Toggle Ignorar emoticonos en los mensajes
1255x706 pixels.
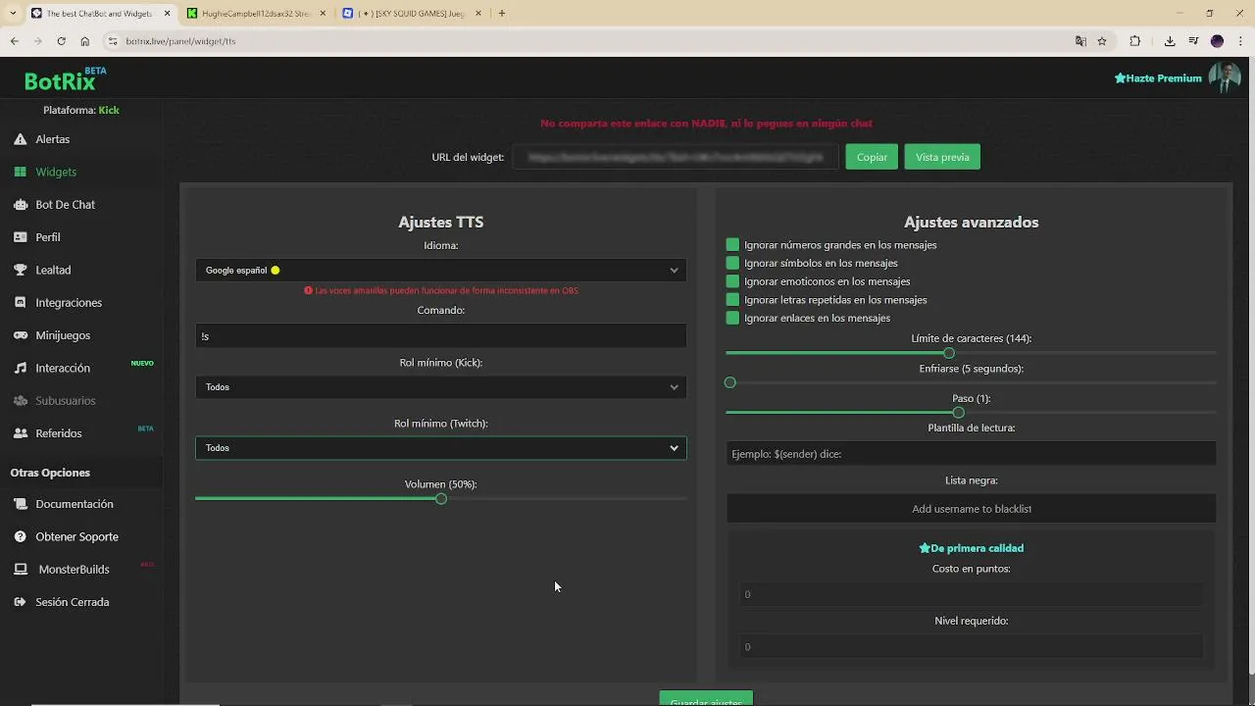(x=732, y=281)
